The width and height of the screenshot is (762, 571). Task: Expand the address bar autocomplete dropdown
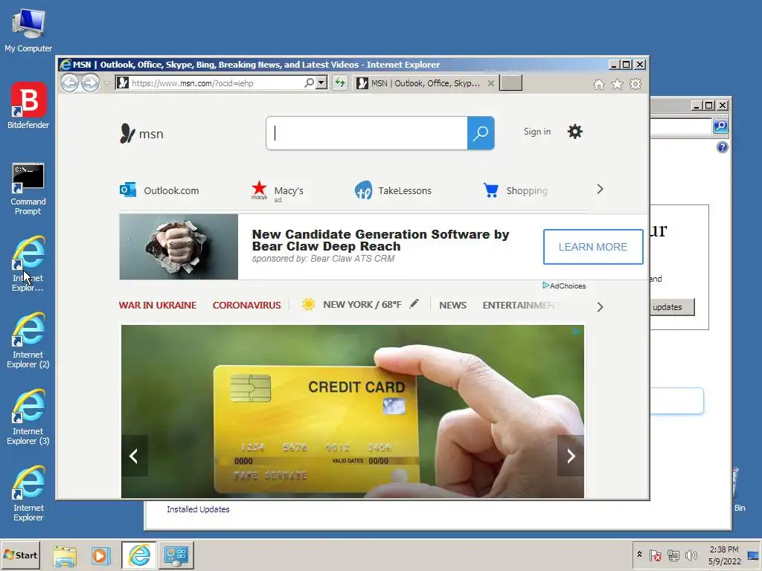pos(321,83)
